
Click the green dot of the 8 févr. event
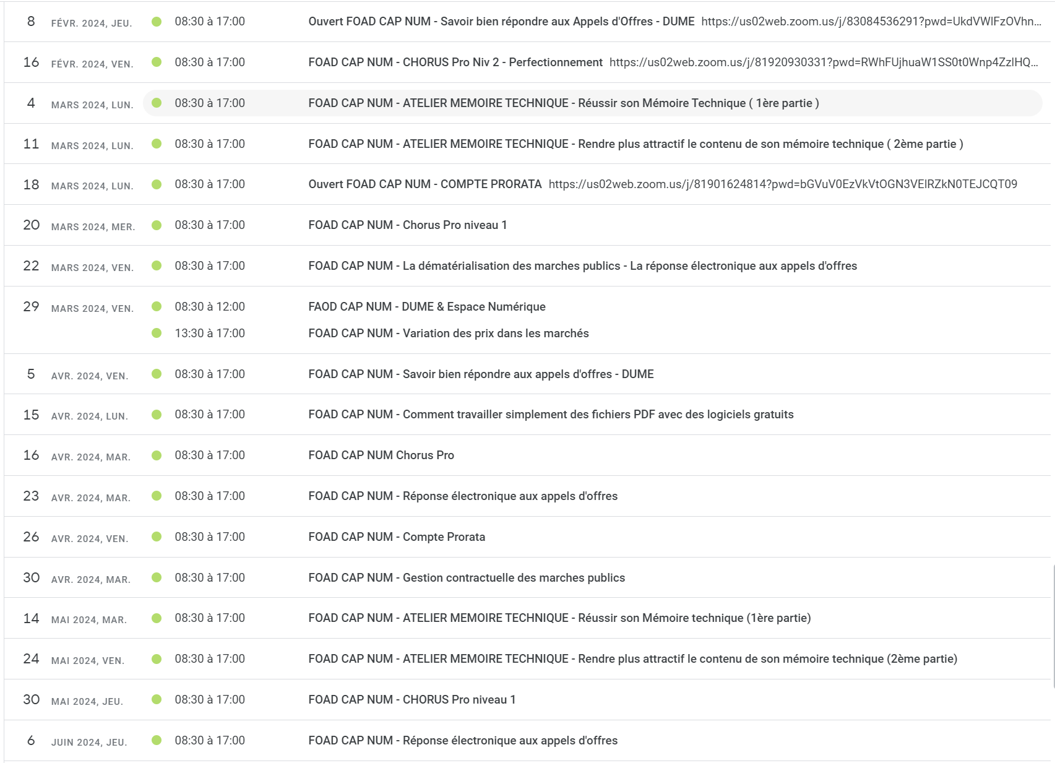(157, 22)
